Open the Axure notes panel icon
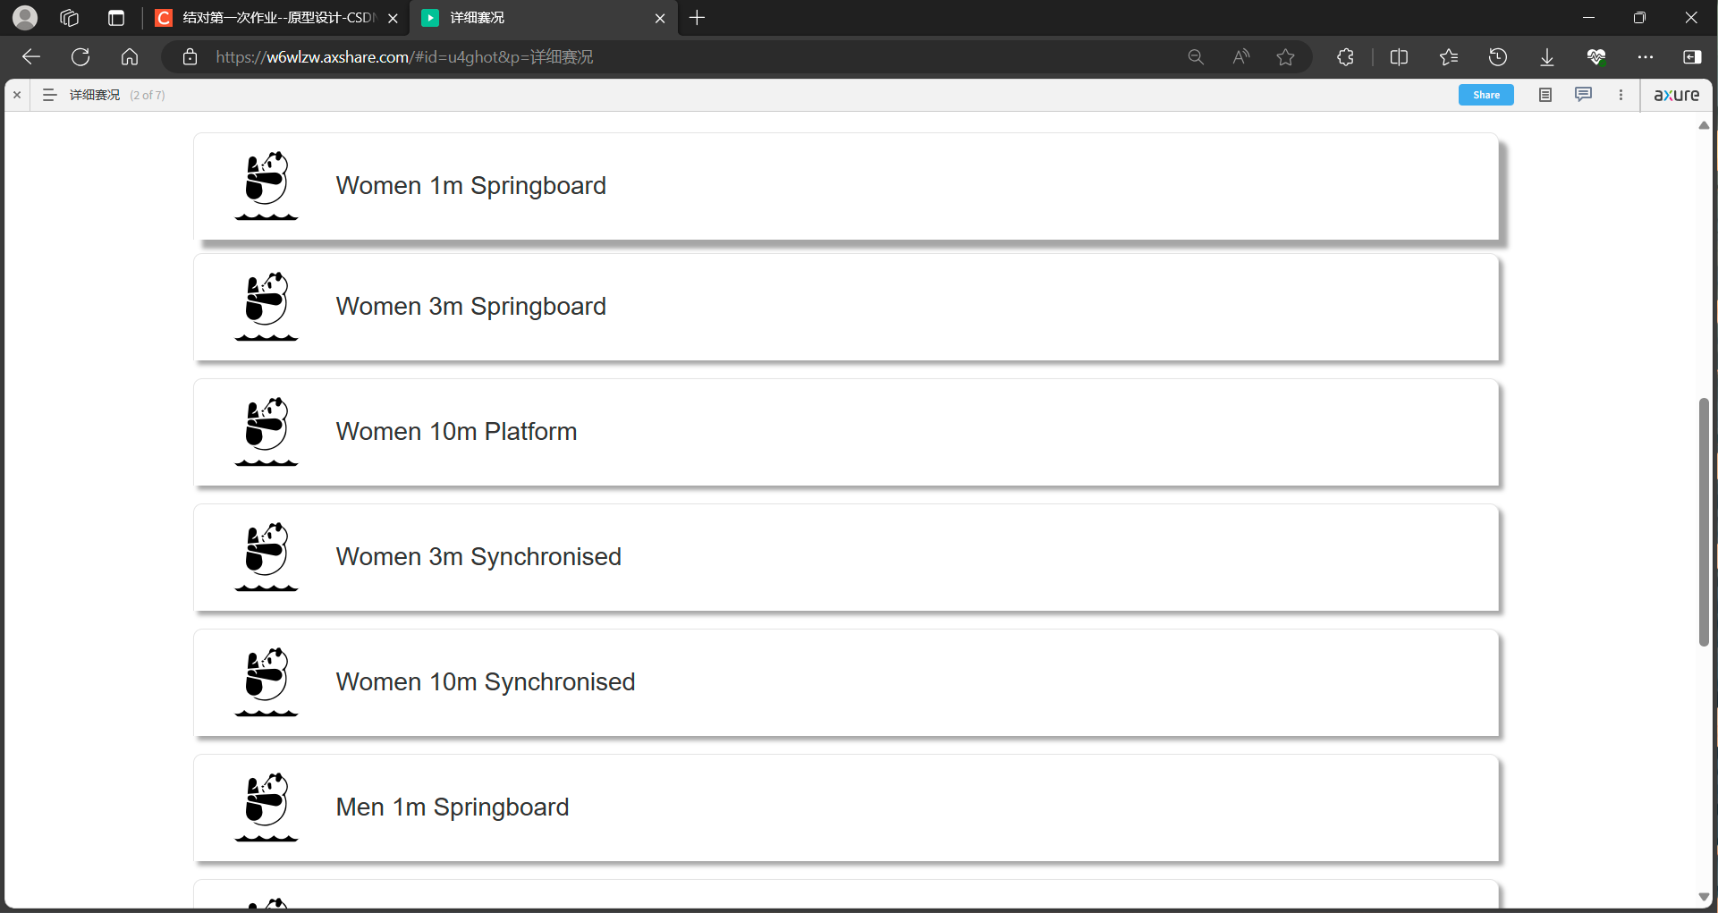This screenshot has height=913, width=1718. coord(1545,95)
